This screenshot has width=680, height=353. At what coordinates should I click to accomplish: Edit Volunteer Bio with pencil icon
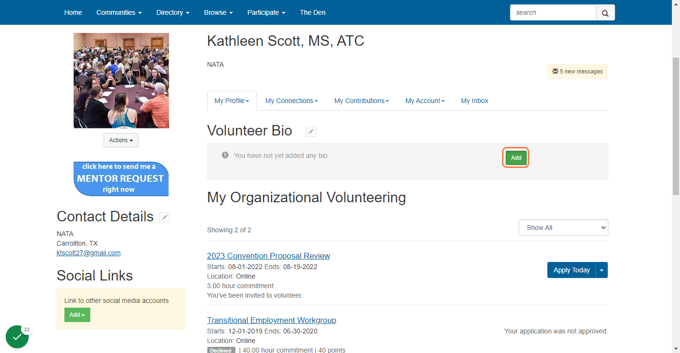[x=311, y=132]
